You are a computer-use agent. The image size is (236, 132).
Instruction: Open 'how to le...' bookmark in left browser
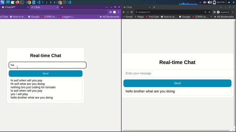coord(18,16)
